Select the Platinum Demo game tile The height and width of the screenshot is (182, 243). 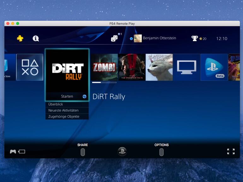click(x=159, y=67)
